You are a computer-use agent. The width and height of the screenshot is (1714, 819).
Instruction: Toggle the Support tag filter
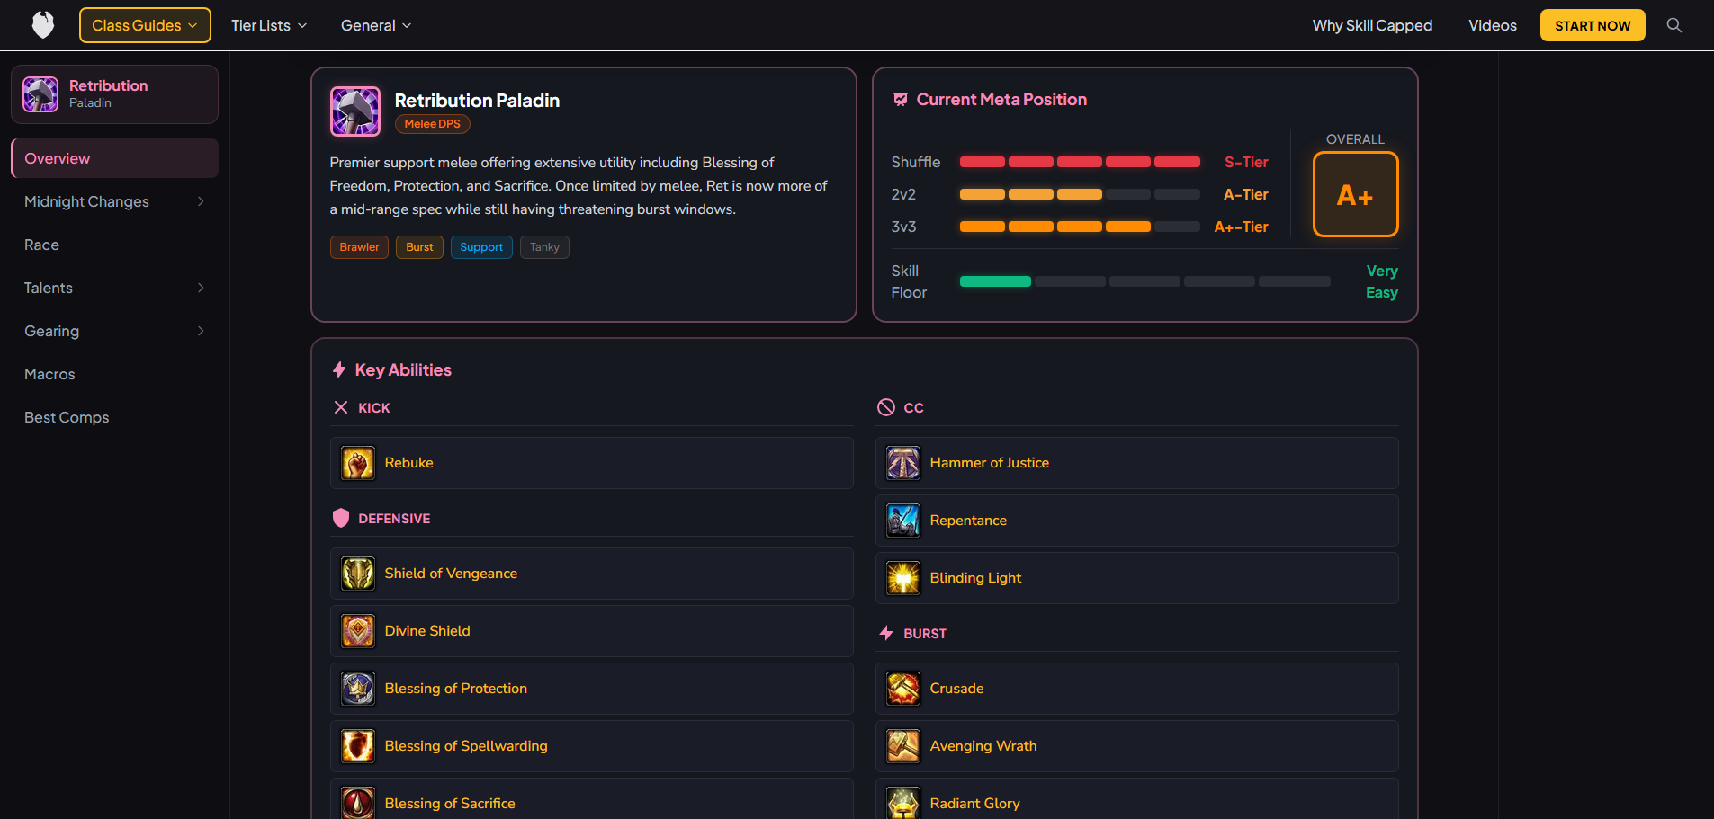(x=481, y=246)
